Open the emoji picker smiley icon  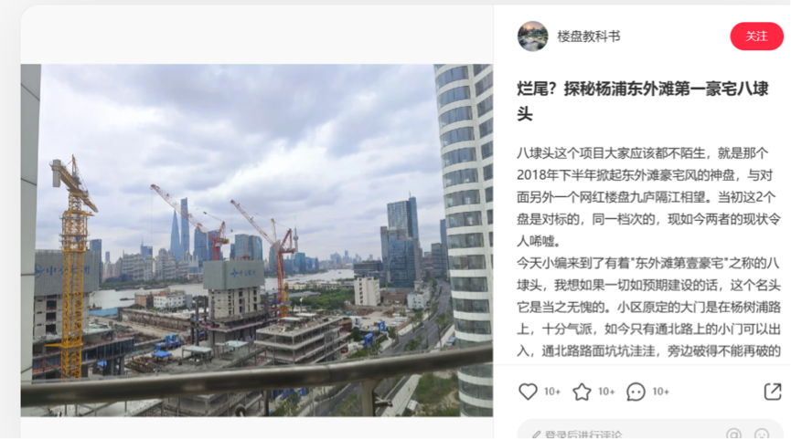(x=761, y=434)
